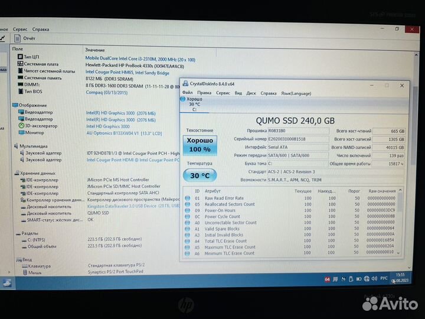
Task: Click the status icon of Power Cycle Count
Action: (187, 216)
